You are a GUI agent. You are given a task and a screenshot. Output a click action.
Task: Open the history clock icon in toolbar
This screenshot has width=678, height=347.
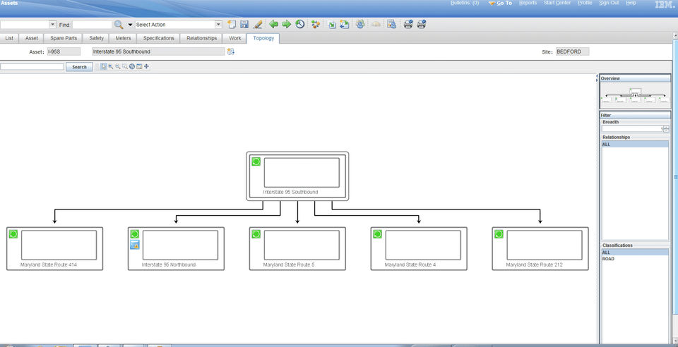coord(299,24)
